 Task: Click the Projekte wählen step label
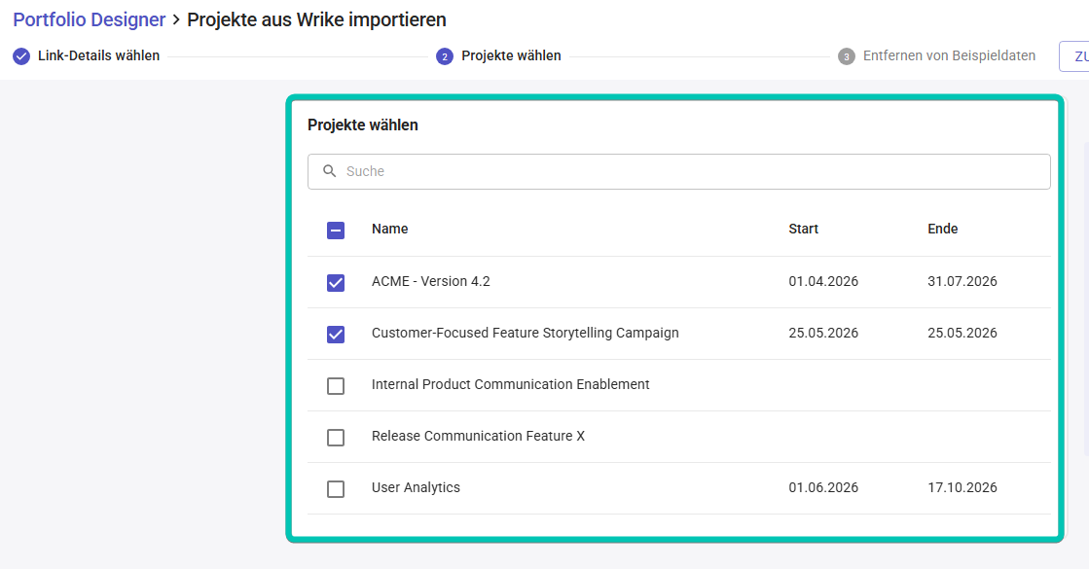coord(513,55)
